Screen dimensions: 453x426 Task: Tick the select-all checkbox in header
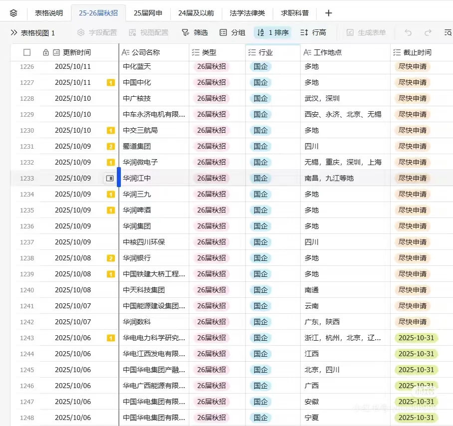click(27, 52)
